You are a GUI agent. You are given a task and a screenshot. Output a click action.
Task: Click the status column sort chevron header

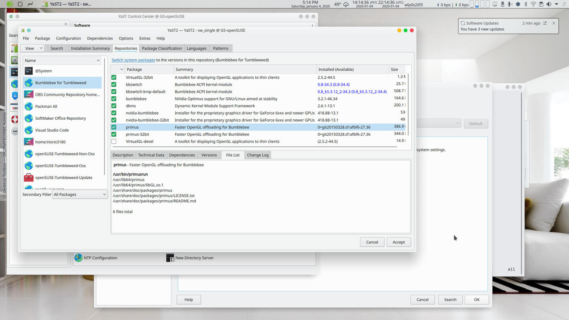pyautogui.click(x=122, y=69)
